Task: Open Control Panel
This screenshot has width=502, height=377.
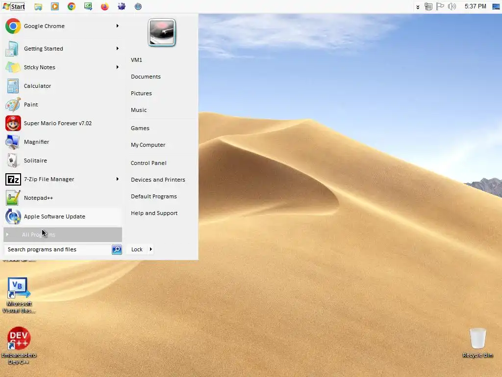Action: tap(149, 163)
